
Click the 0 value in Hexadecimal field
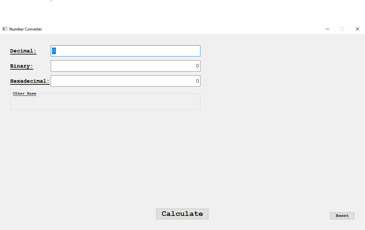[x=197, y=81]
